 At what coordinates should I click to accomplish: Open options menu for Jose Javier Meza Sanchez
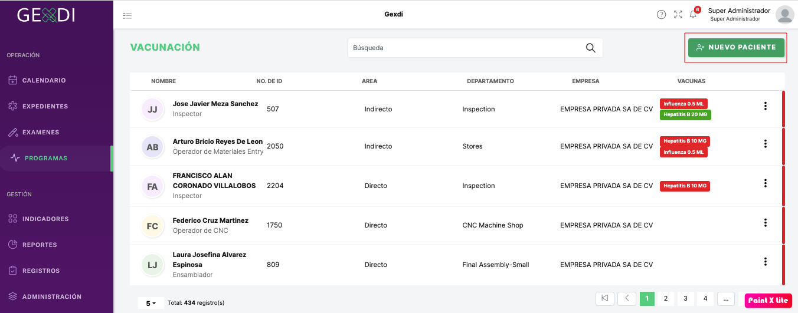765,106
